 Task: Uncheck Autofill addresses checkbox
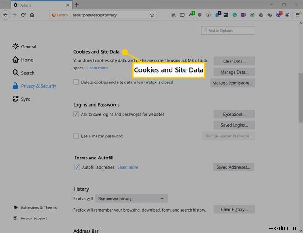77,167
